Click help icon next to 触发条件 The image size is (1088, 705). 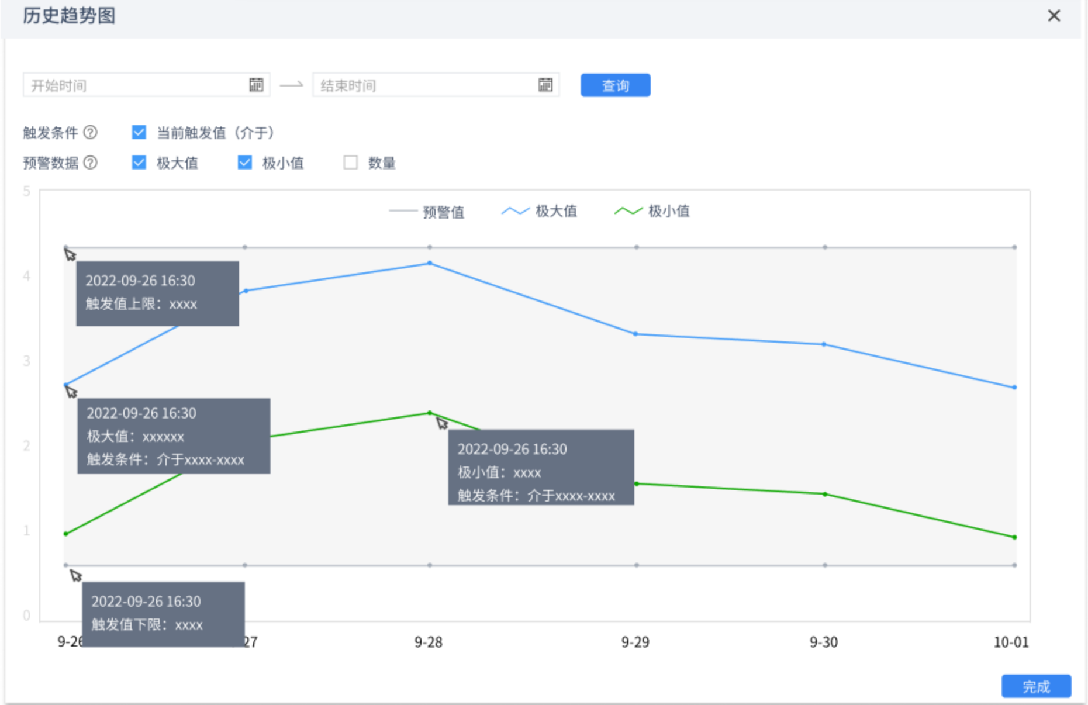click(x=91, y=133)
